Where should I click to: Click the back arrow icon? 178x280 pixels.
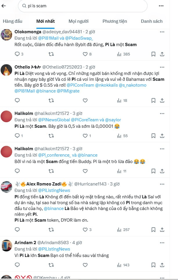tap(4, 6)
